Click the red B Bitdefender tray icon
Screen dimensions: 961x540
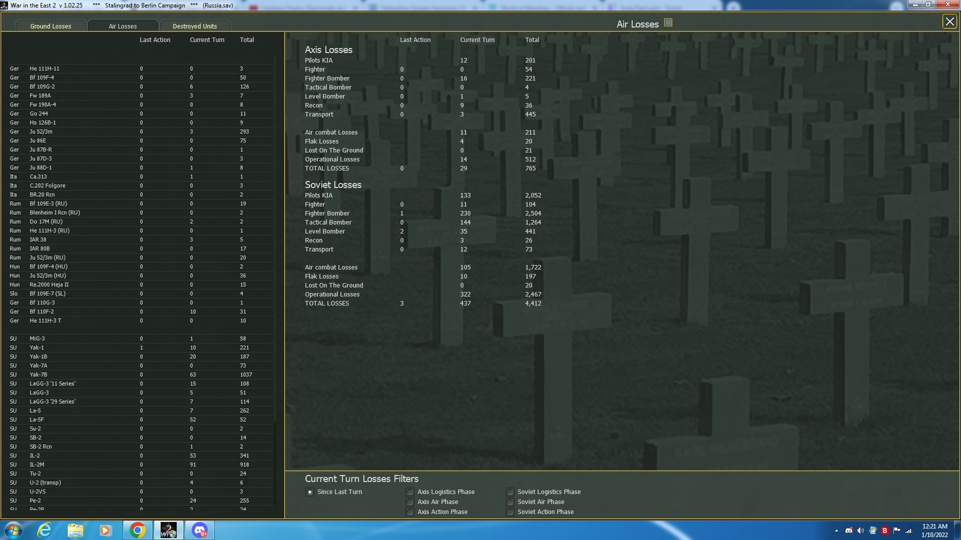click(x=884, y=530)
